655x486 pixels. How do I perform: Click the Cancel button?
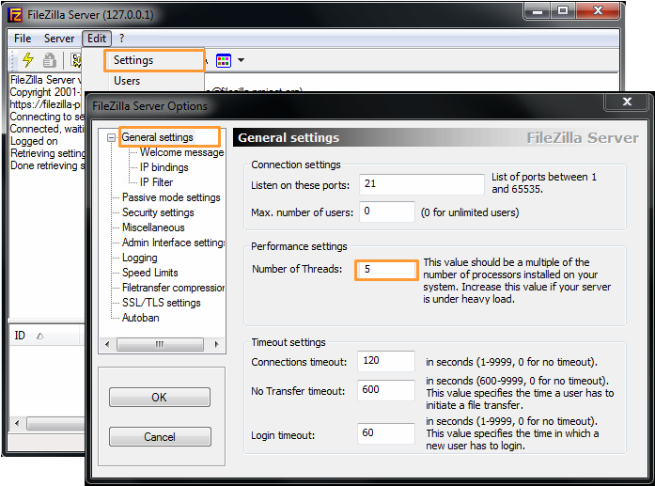160,437
